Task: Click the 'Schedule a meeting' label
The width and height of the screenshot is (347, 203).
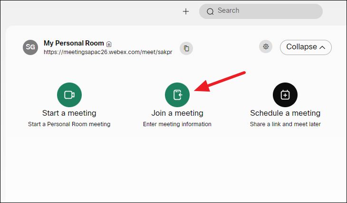Action: coord(285,113)
